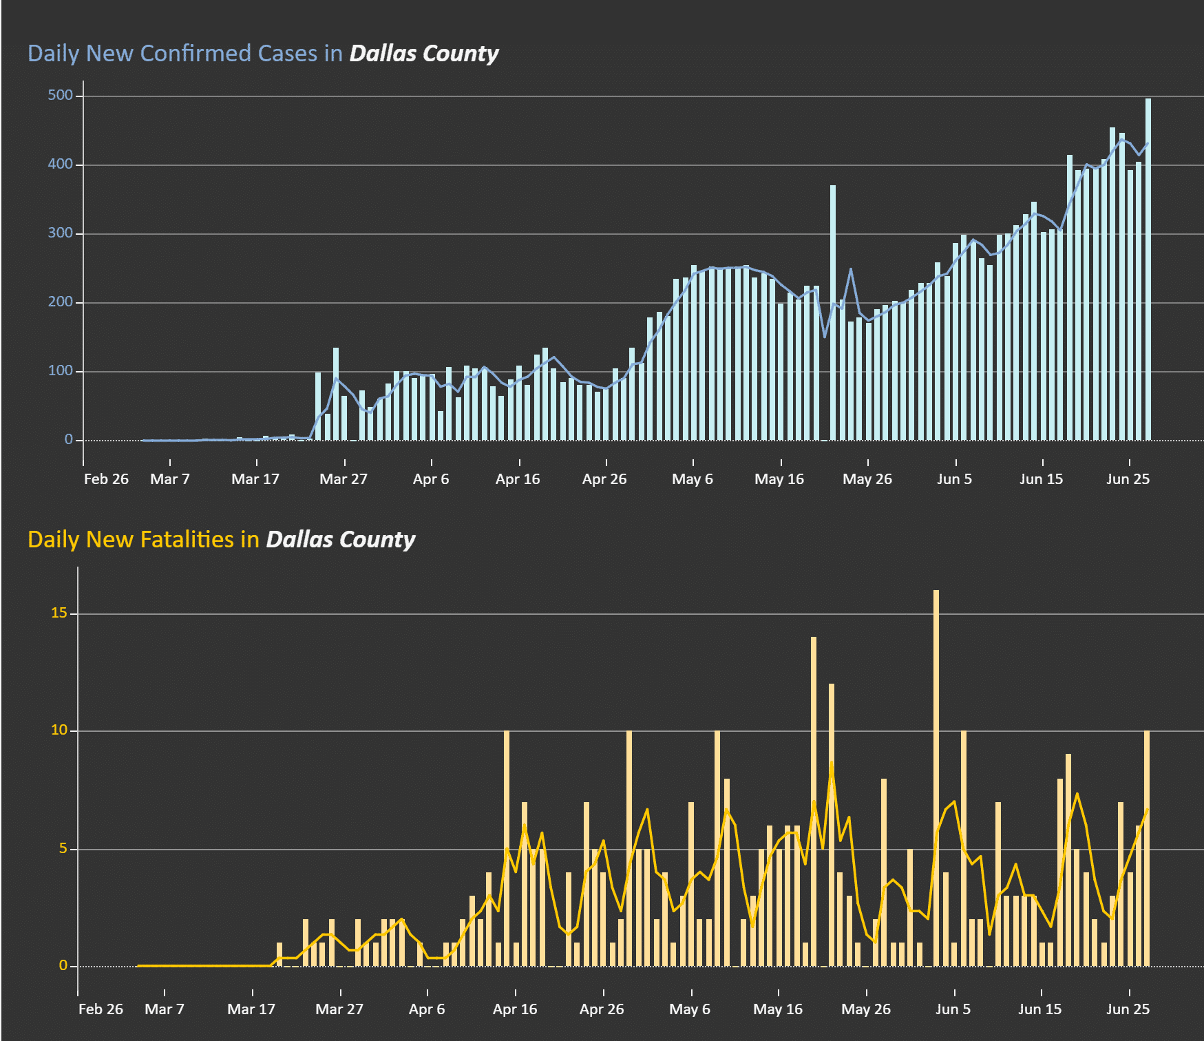1204x1041 pixels.
Task: Select the May 23 spike bar in cases chart
Action: coord(833,313)
